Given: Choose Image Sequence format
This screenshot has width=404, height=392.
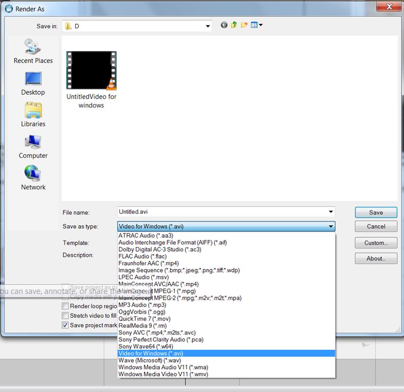Looking at the screenshot, I should coord(227,270).
